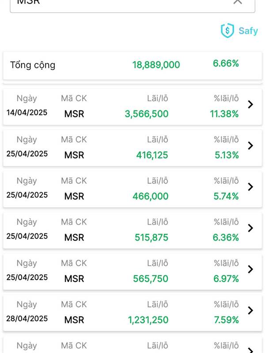The height and width of the screenshot is (353, 265).
Task: Click the MSR search input field
Action: 124,3
